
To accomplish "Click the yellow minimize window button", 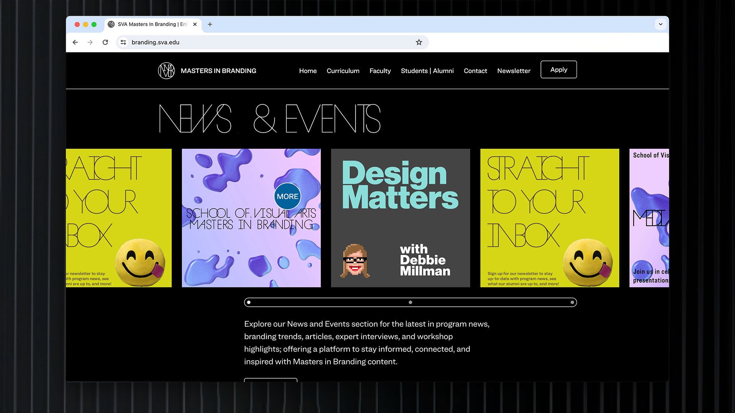I will (85, 24).
